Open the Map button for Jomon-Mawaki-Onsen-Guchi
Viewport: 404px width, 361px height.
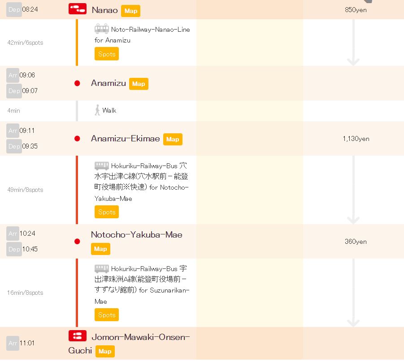click(105, 351)
